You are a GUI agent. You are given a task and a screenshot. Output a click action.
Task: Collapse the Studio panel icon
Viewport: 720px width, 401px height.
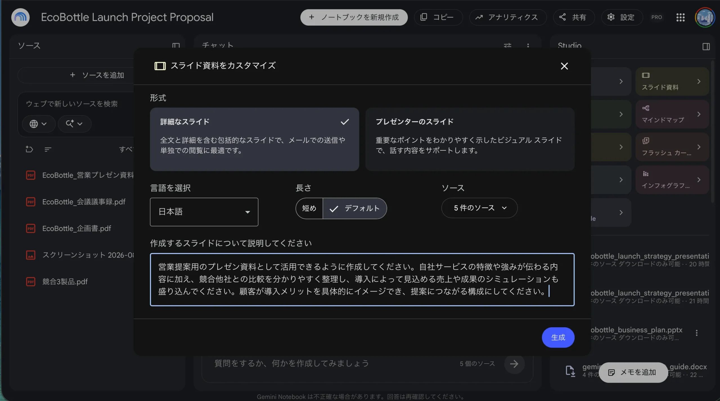pos(706,46)
